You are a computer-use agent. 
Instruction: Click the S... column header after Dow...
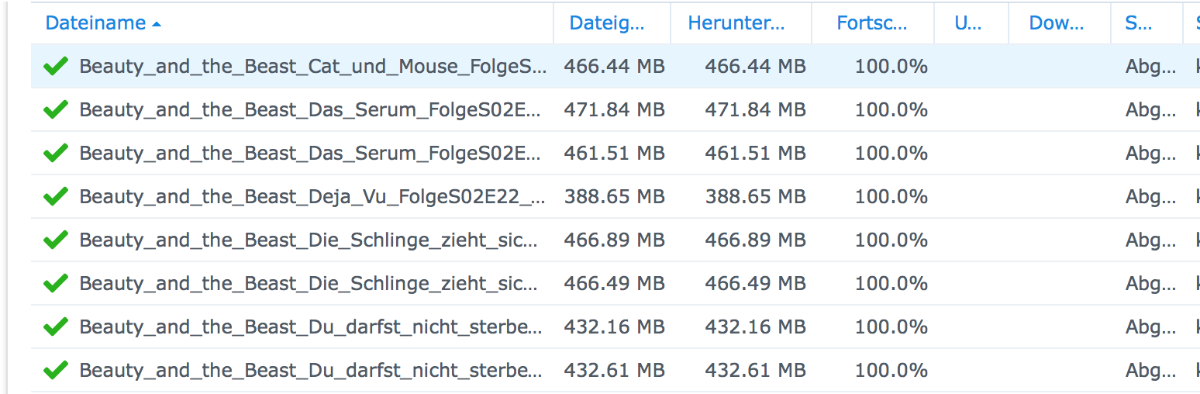pyautogui.click(x=1138, y=23)
